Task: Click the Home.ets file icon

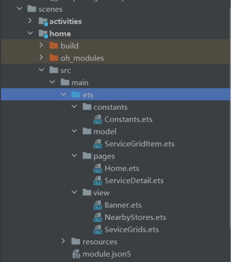Action: 98,168
